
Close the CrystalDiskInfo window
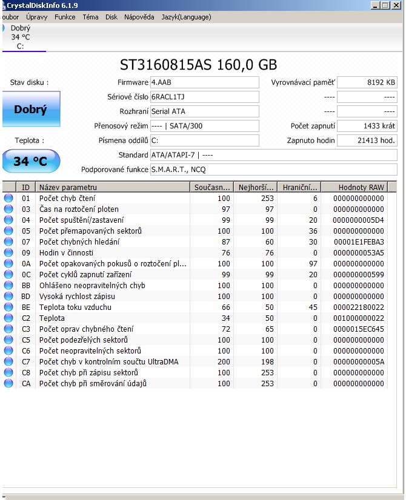tap(396, 5)
